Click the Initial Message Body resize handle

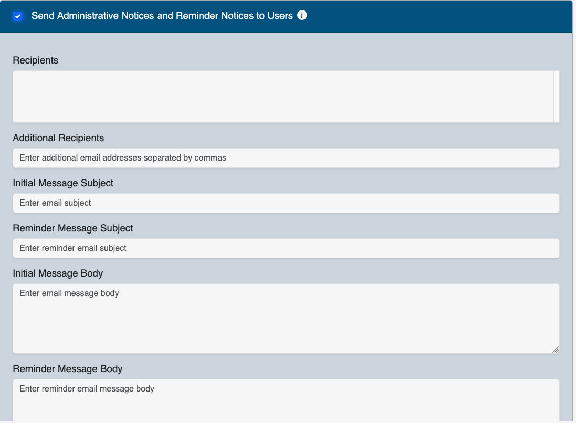point(556,350)
